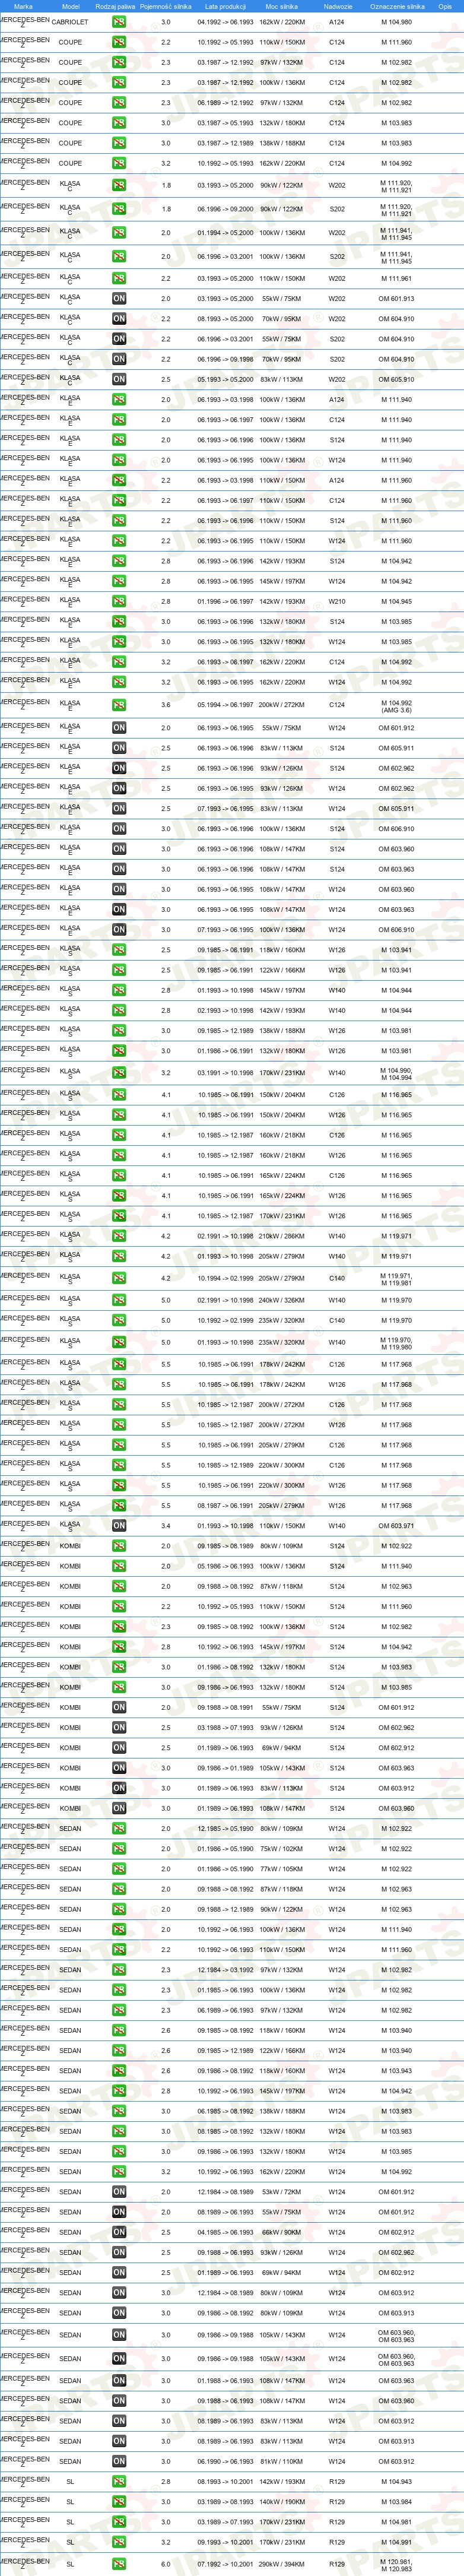Click the ON diesel icon for SEDAN 81kW / 110KM

(119, 2462)
